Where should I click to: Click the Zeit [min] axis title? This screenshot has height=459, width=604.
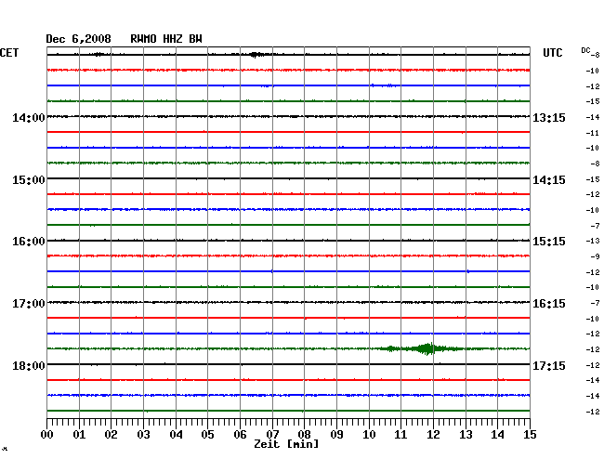point(286,444)
